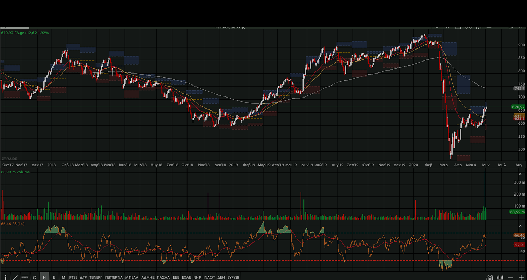
Task: Enable the E weekly timeframe
Action: (54, 277)
